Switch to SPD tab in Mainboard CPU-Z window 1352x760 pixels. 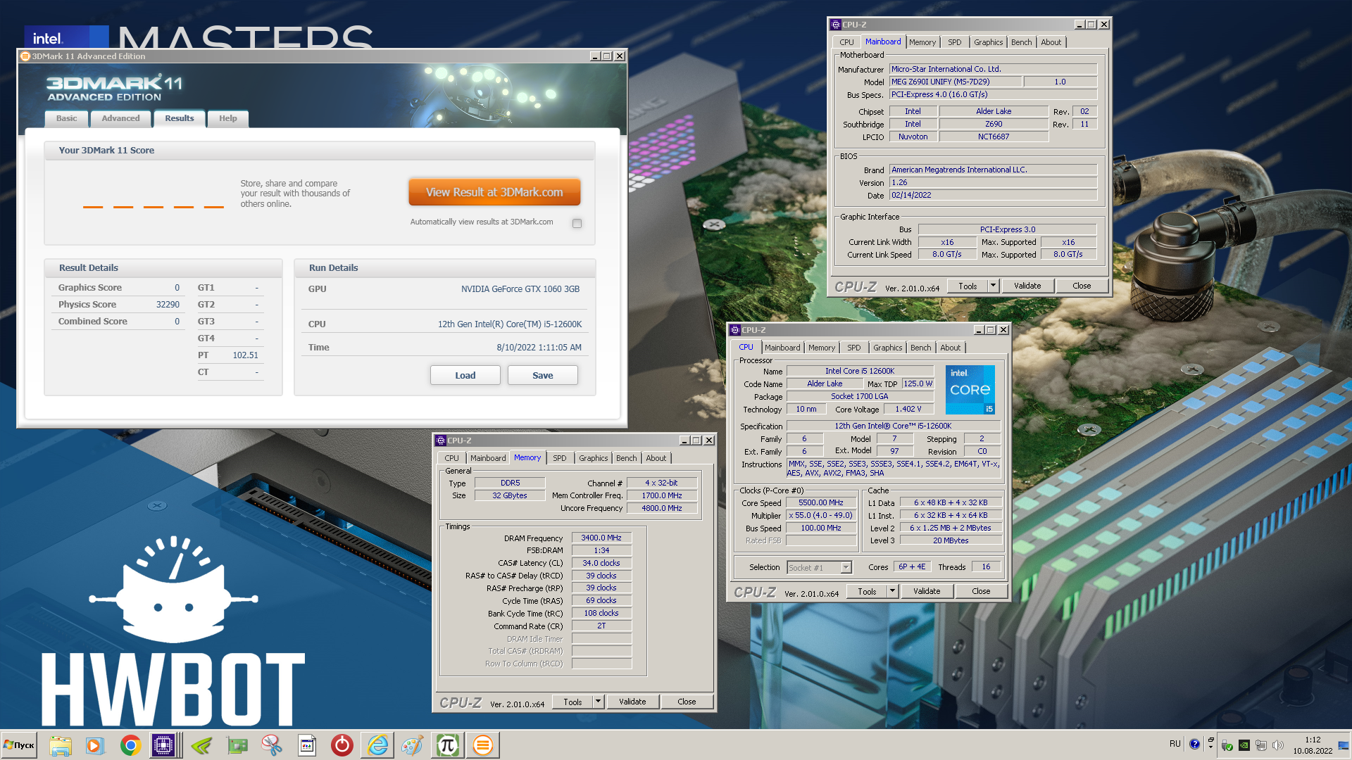click(954, 42)
